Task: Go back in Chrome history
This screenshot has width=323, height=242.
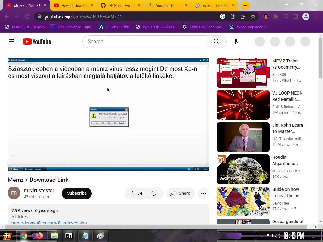Action: tap(7, 16)
